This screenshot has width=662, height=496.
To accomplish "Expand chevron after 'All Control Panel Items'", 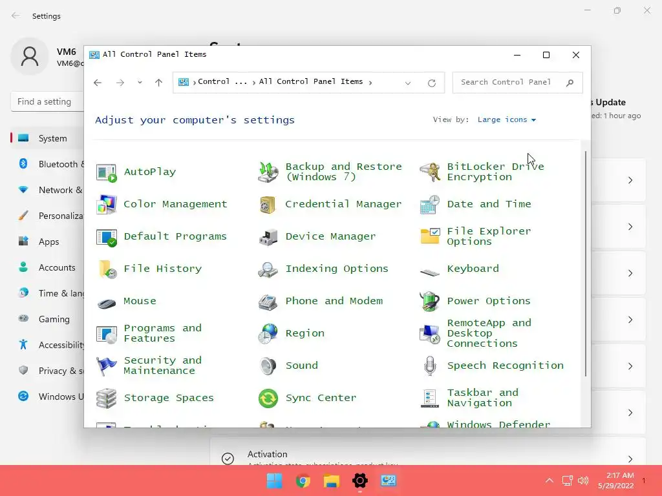I will pyautogui.click(x=370, y=82).
